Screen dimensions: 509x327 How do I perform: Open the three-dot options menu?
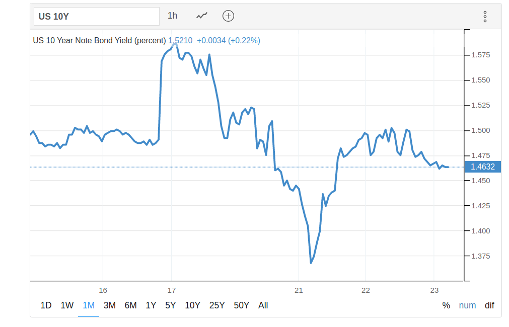(485, 17)
